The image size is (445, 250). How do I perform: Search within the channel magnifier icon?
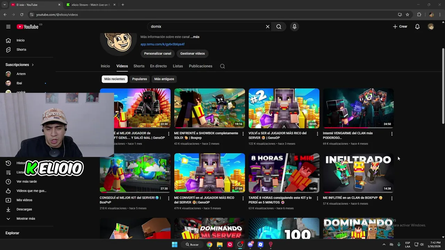click(222, 66)
